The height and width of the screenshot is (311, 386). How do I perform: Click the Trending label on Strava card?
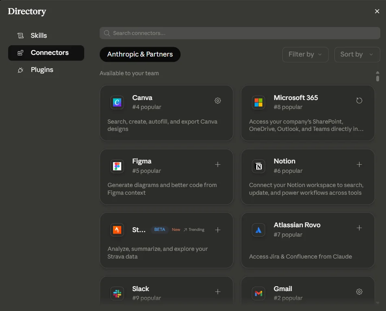[x=194, y=230]
